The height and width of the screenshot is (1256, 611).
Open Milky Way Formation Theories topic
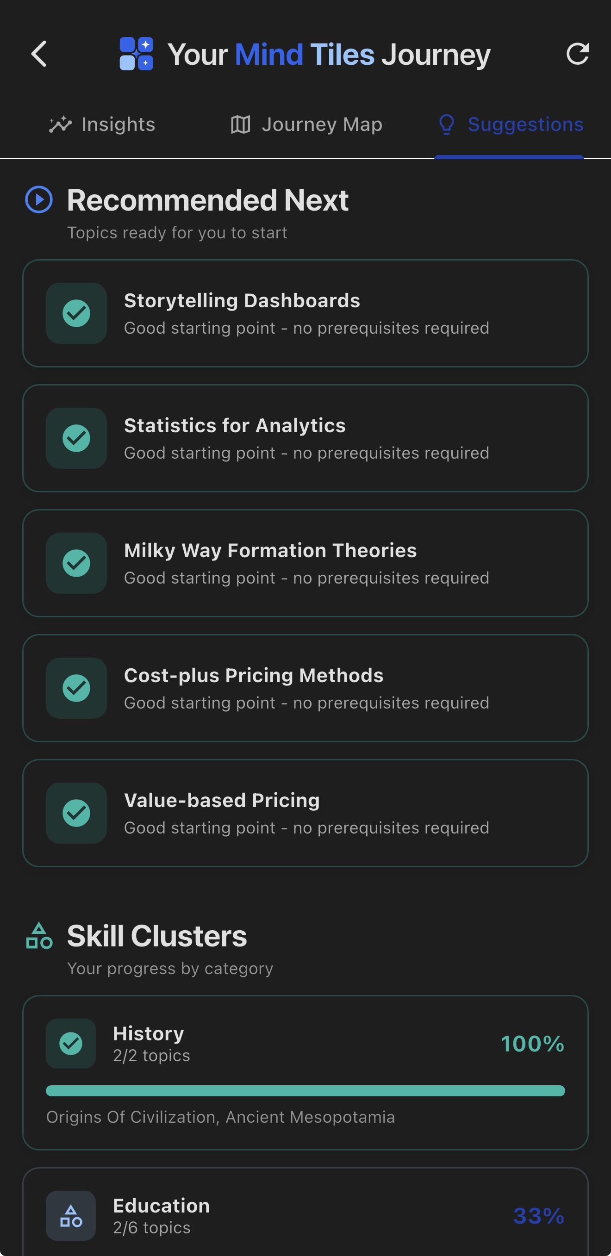pos(305,563)
